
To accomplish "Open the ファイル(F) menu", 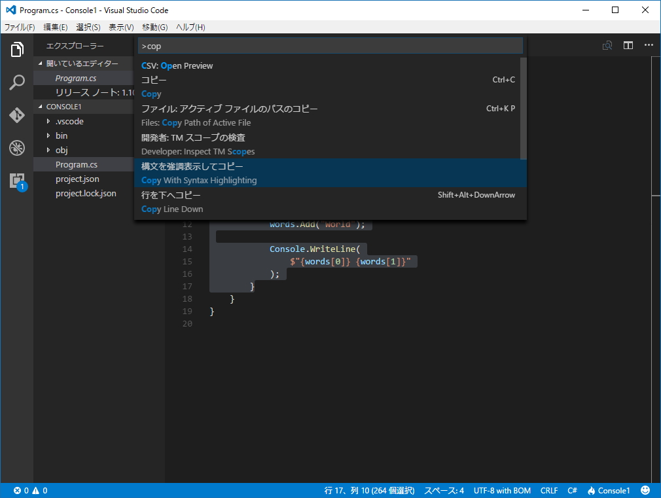I will pyautogui.click(x=20, y=27).
